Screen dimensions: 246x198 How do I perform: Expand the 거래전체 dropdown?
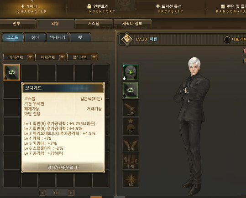click(x=19, y=57)
